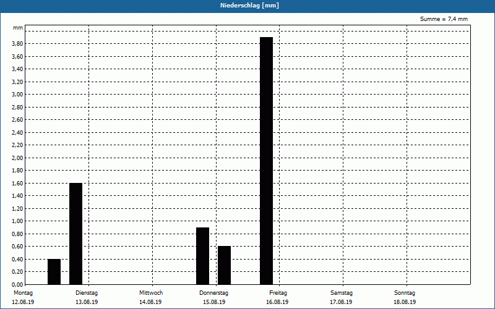Click the mm unit label on axis
Viewport: 495px width, 309px height.
pos(18,28)
